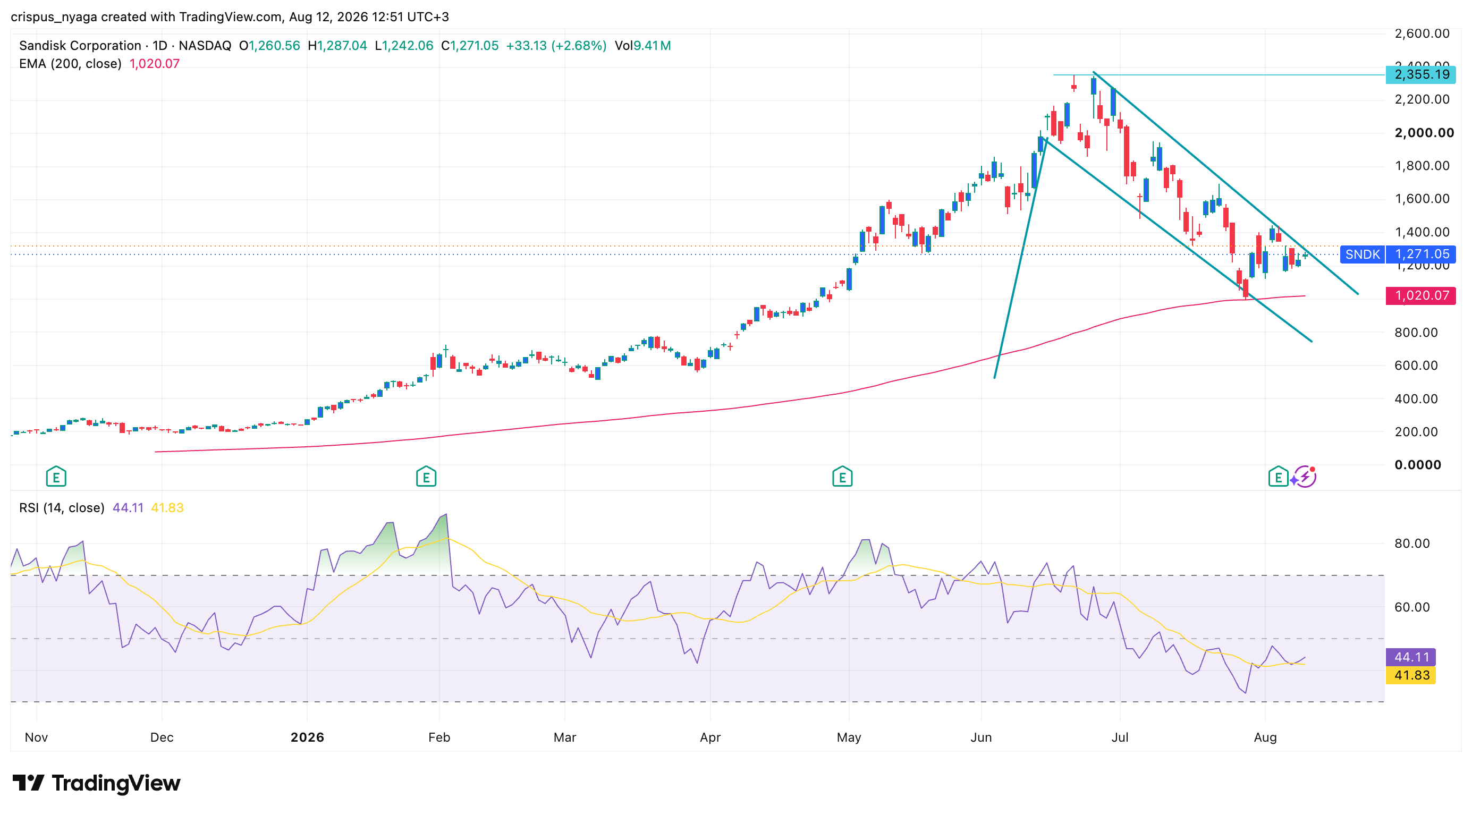This screenshot has height=815, width=1472.
Task: Click the 2,200.00 price axis tick
Action: tap(1422, 99)
